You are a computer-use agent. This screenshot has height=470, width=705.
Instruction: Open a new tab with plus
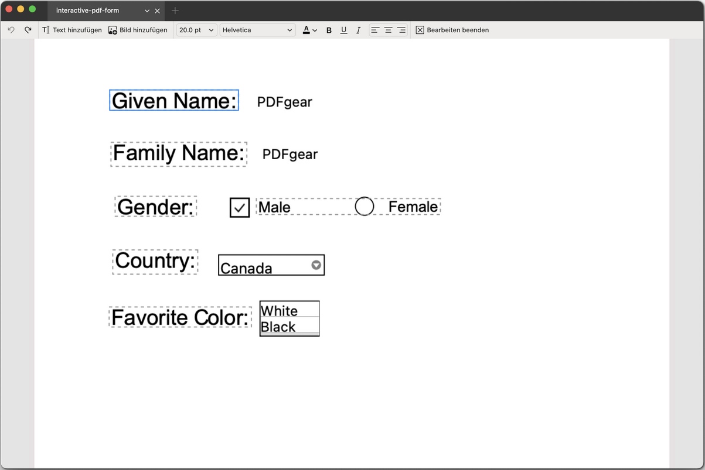coord(175,11)
